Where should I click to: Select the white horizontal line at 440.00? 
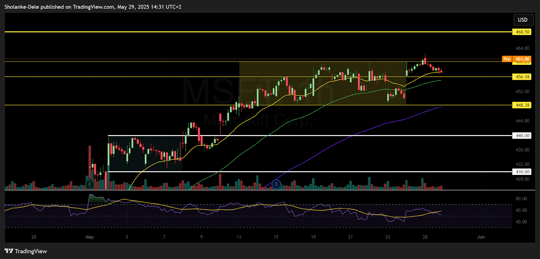click(x=310, y=135)
